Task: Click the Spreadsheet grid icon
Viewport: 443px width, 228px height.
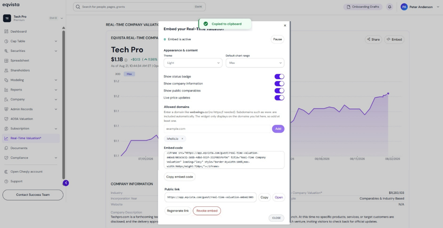Action: pos(6,60)
